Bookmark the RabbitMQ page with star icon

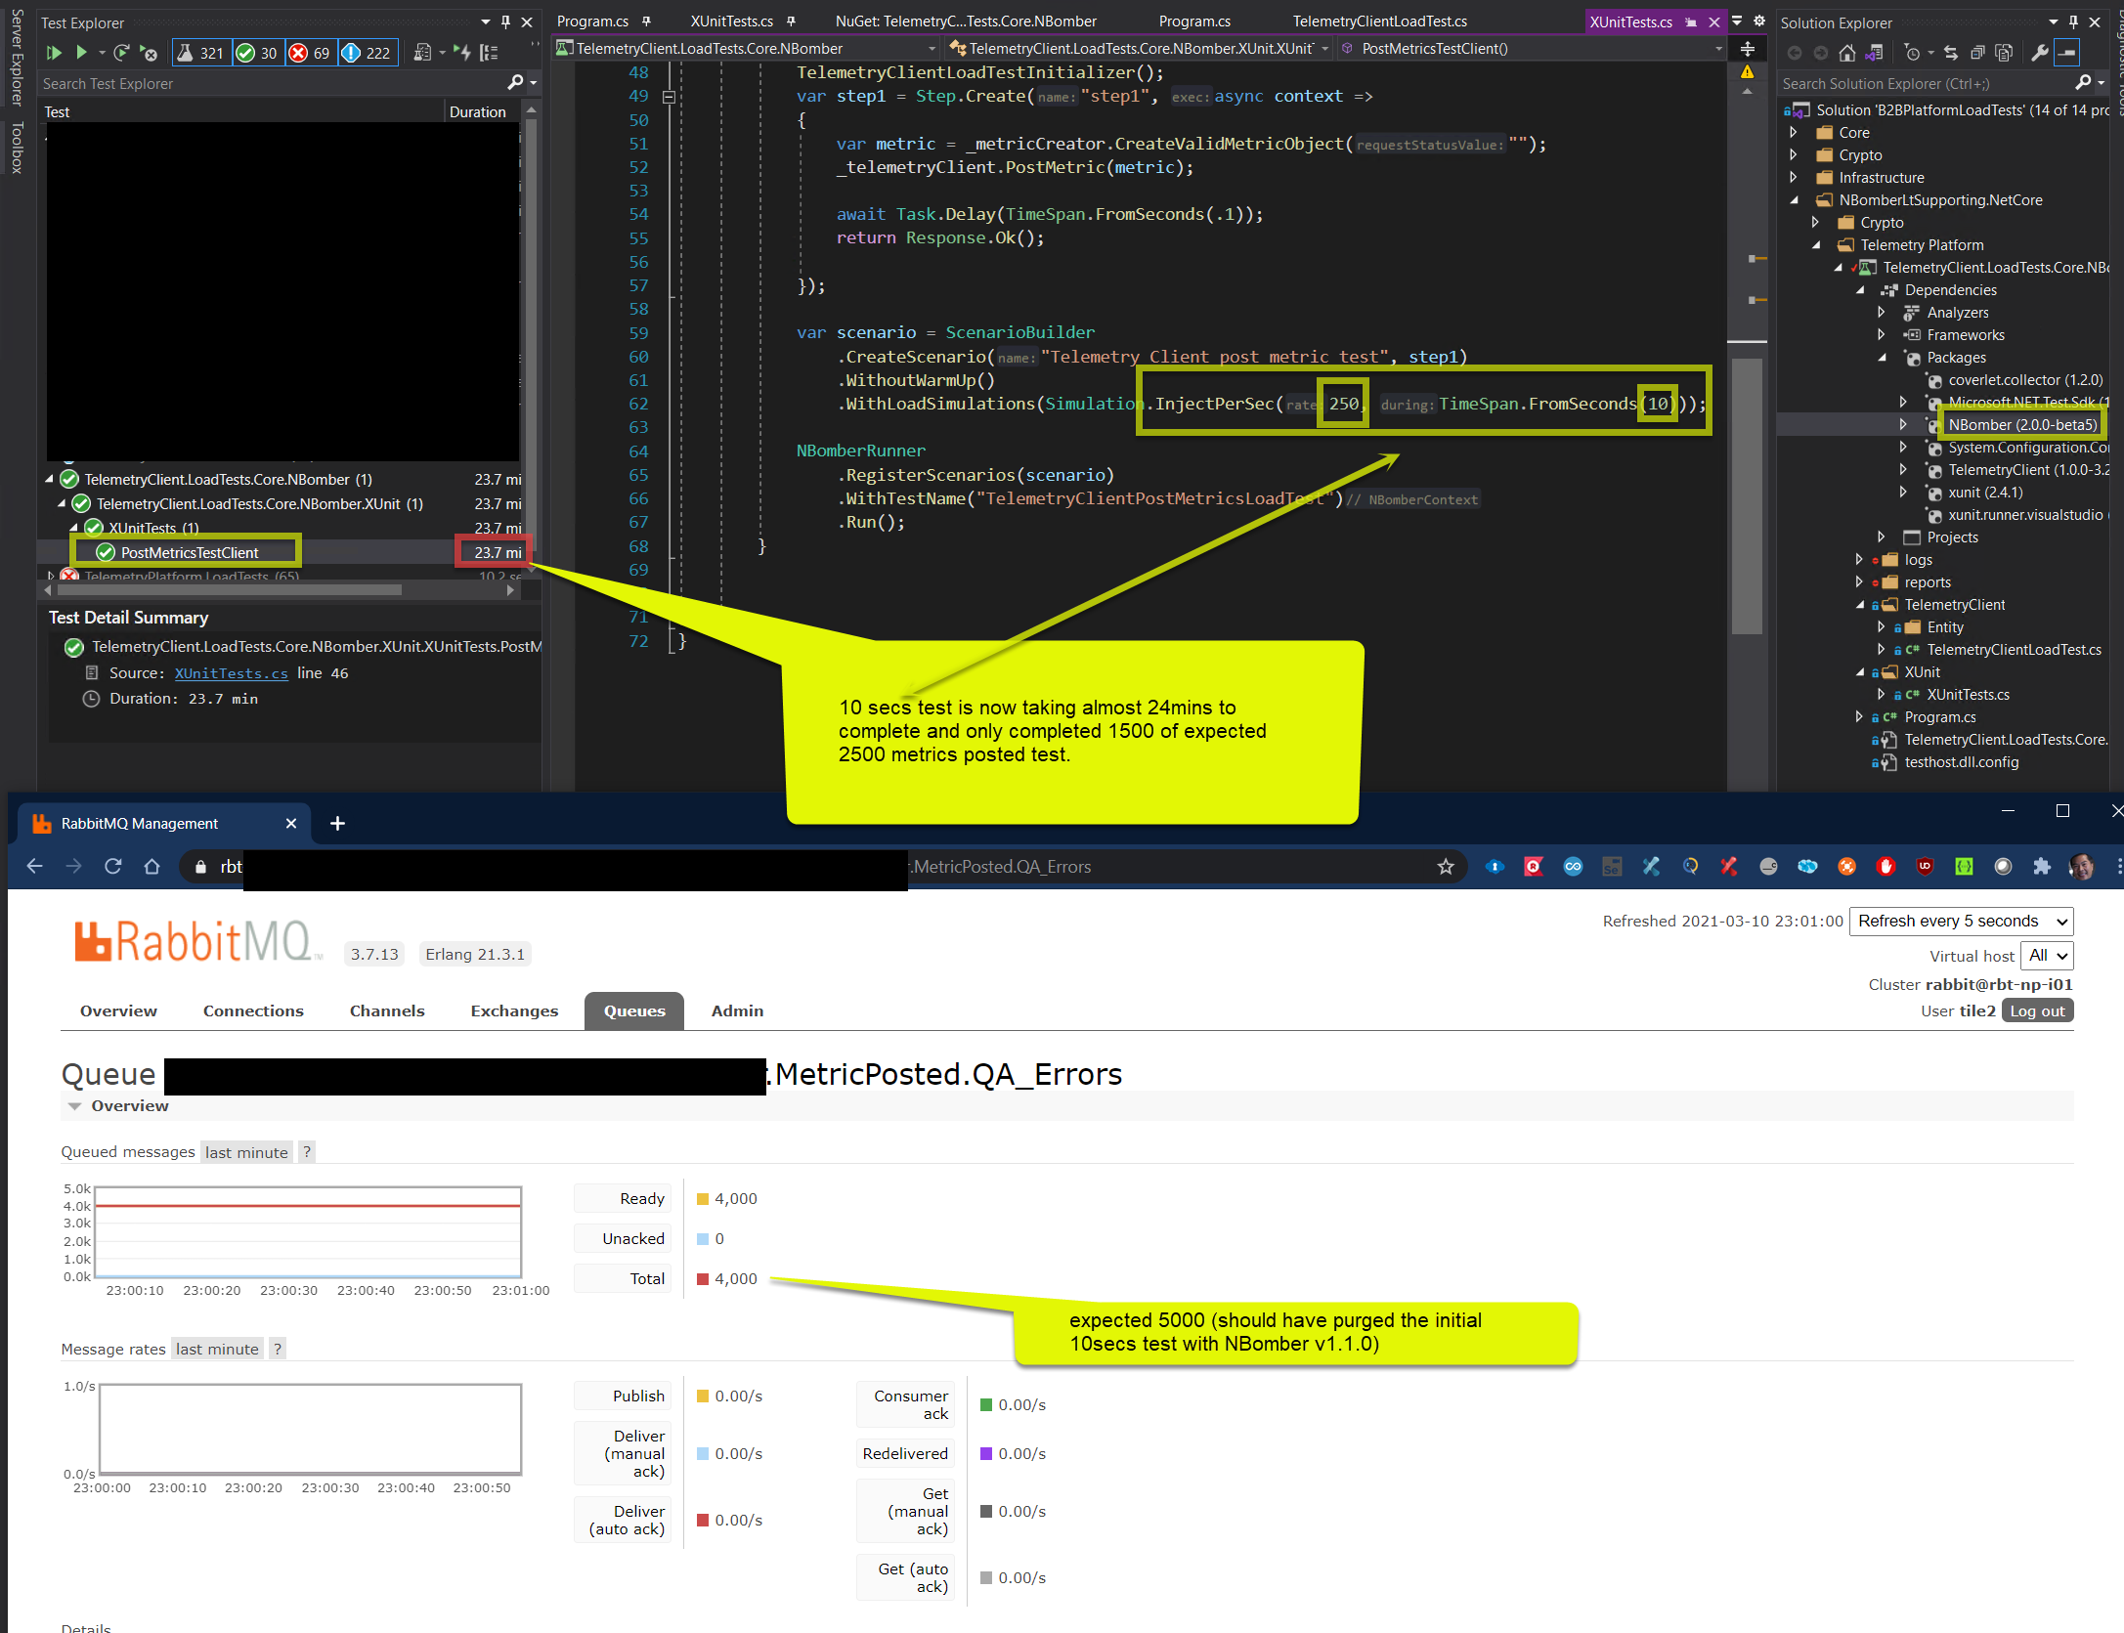(x=1446, y=866)
